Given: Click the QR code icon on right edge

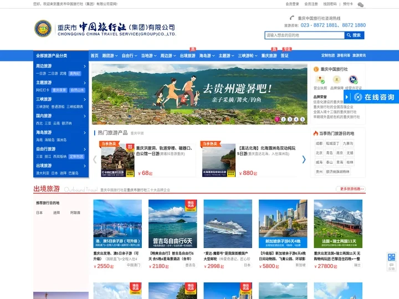Looking at the screenshot, I should click(391, 257).
